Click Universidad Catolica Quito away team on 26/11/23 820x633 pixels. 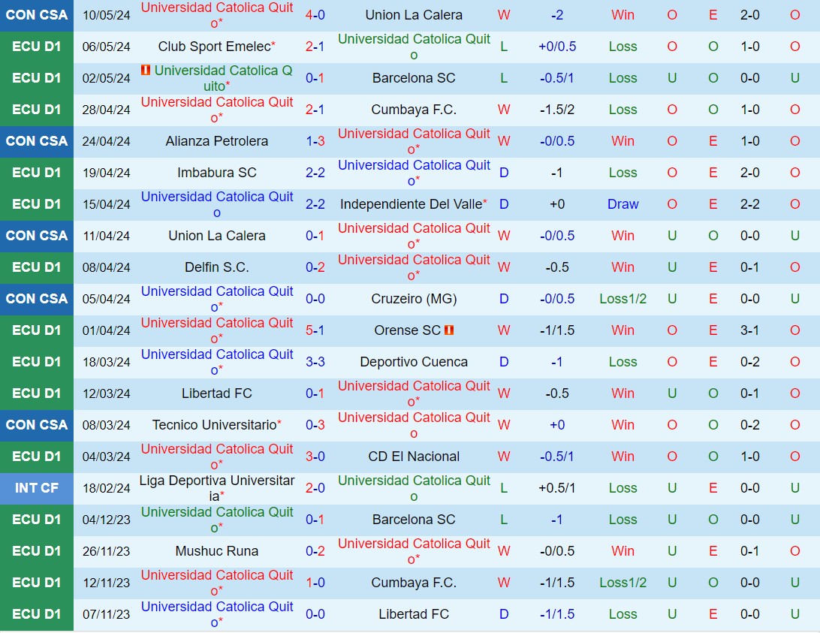(x=414, y=551)
